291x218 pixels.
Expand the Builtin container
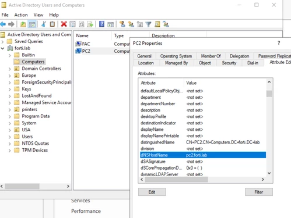[10, 55]
